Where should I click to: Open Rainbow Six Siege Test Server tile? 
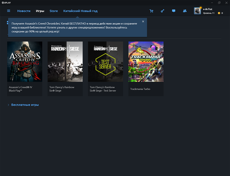[x=106, y=62]
